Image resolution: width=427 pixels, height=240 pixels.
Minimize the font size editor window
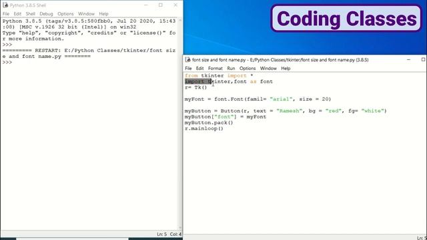(408, 59)
